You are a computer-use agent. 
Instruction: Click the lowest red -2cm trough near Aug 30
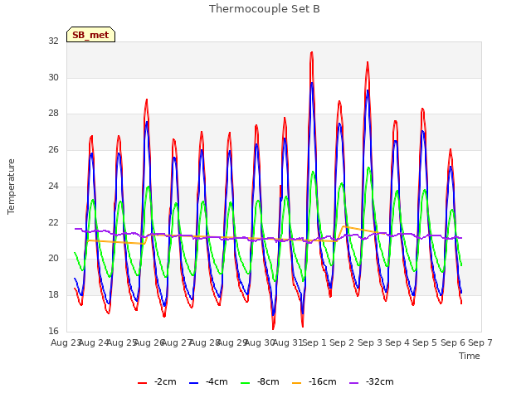point(273,328)
